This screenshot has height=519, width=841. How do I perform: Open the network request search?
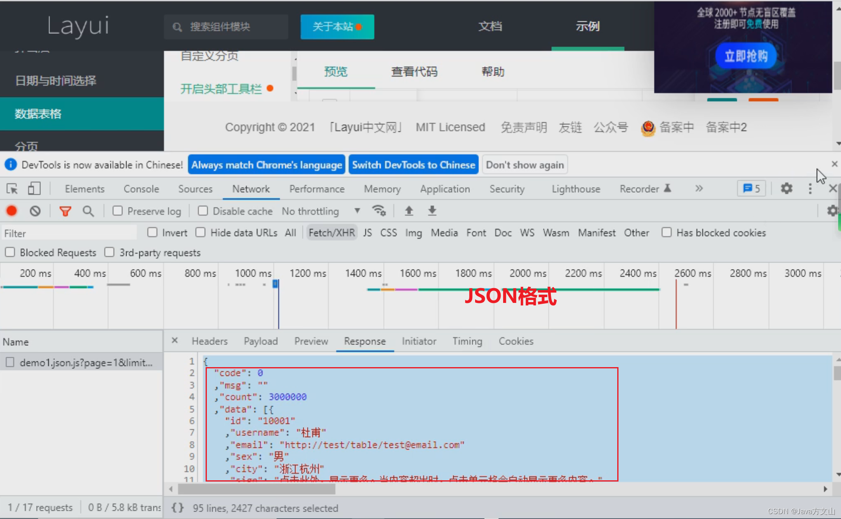coord(88,211)
